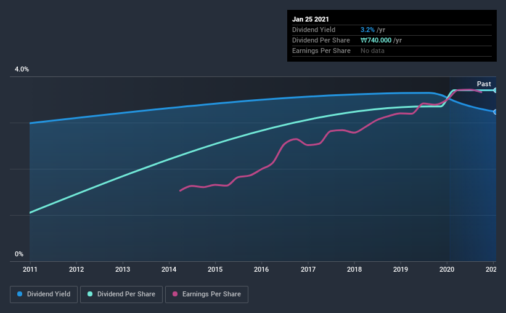Toggle the Earnings Per Share legend button
Image resolution: width=506 pixels, height=313 pixels.
point(207,295)
